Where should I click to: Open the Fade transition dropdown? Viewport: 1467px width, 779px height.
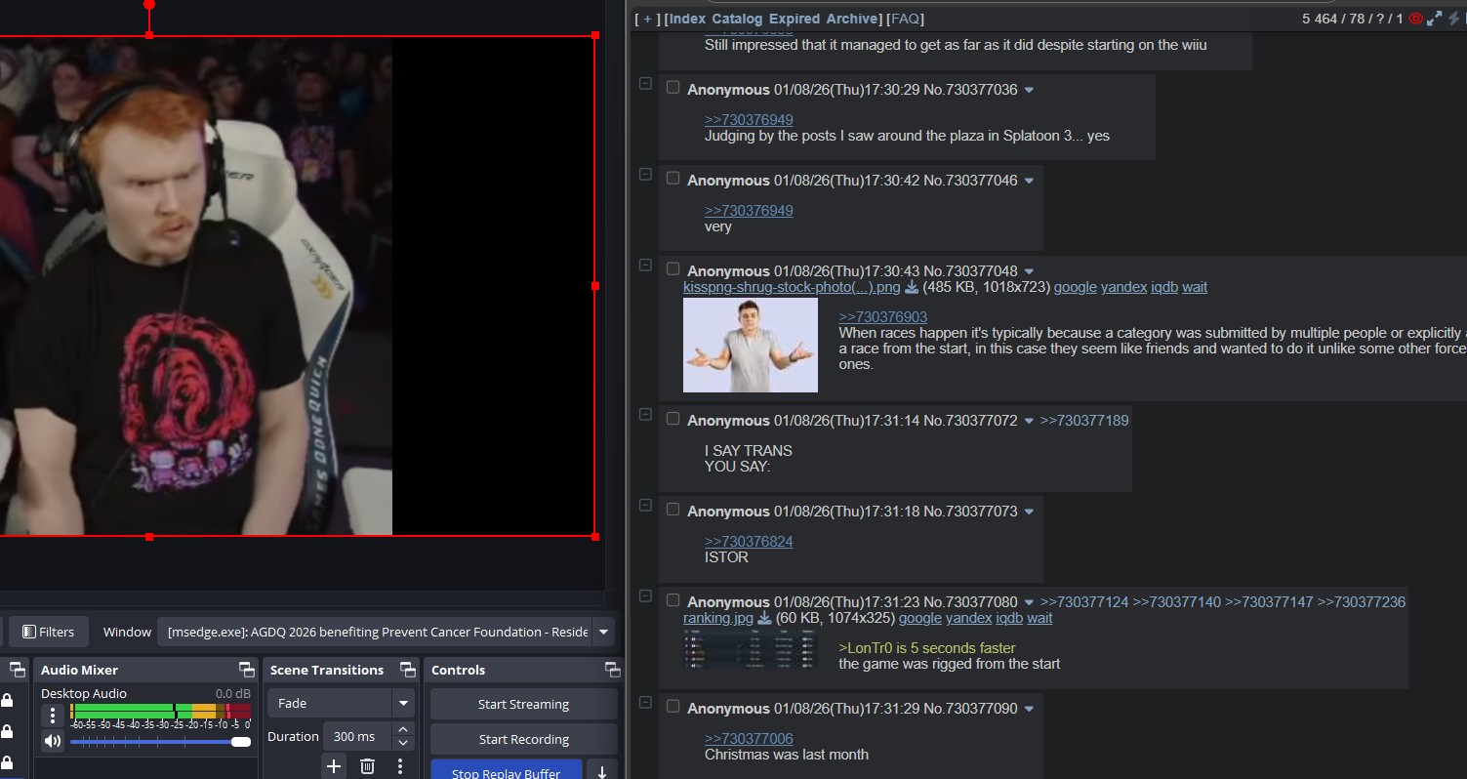point(404,703)
